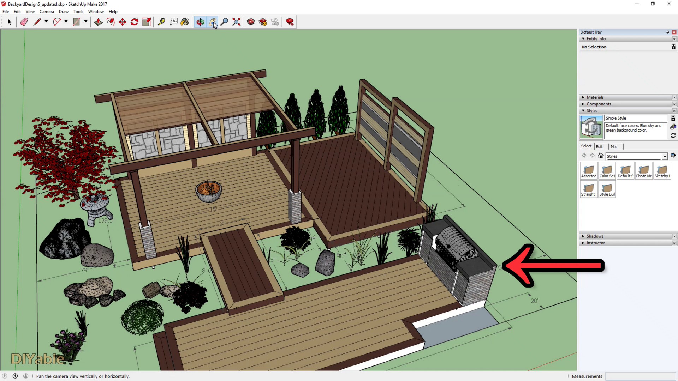
Task: Open the File menu
Action: [x=6, y=12]
